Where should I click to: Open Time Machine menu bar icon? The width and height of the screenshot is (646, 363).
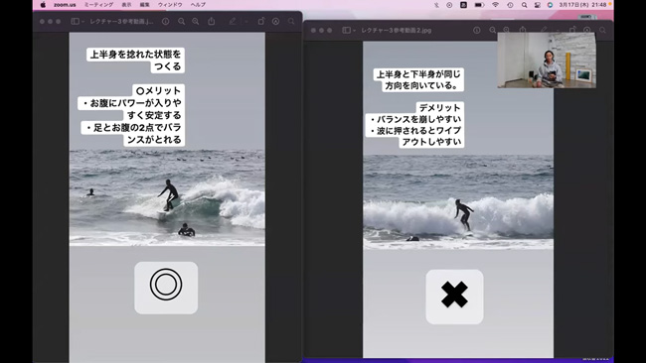pos(510,5)
